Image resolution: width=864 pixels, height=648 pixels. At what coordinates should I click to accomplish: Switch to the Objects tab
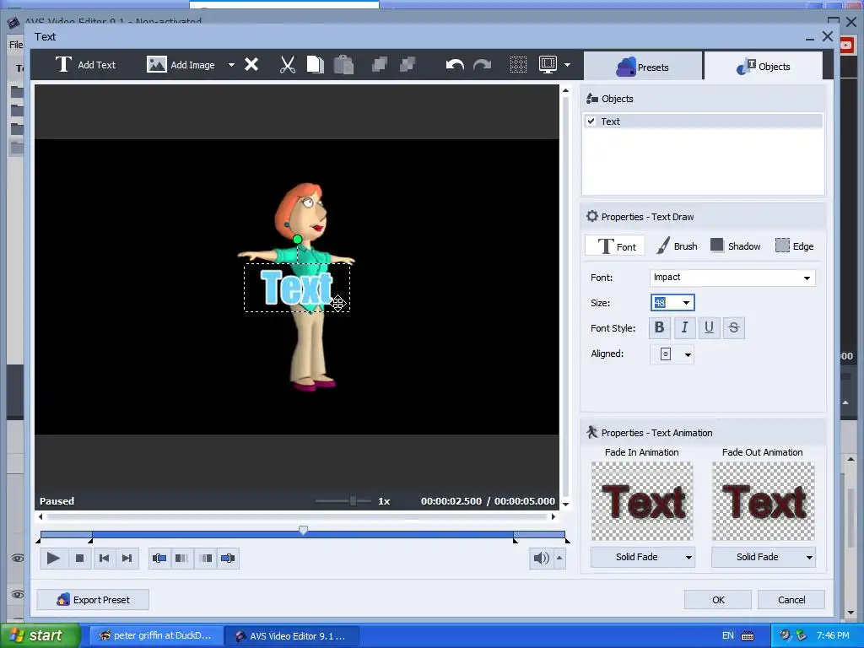click(x=763, y=67)
